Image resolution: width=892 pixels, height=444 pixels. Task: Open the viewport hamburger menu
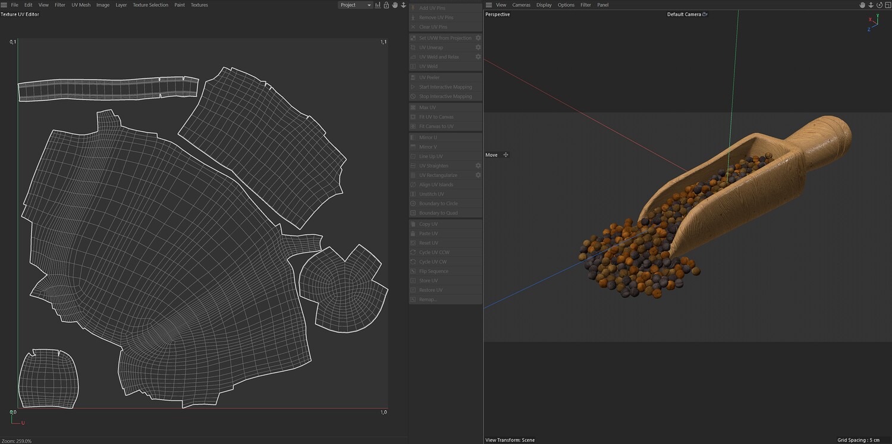489,5
